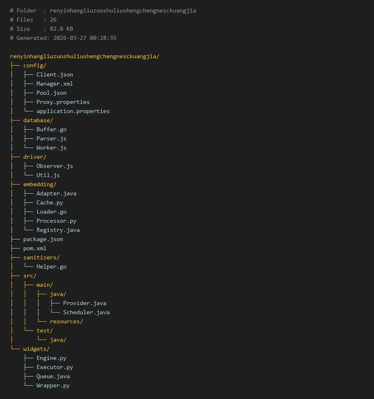Click the config/ folder entry
Viewport: 374px width, 399px height.
[x=34, y=65]
